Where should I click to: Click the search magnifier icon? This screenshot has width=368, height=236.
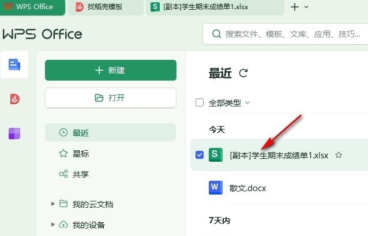tap(216, 34)
